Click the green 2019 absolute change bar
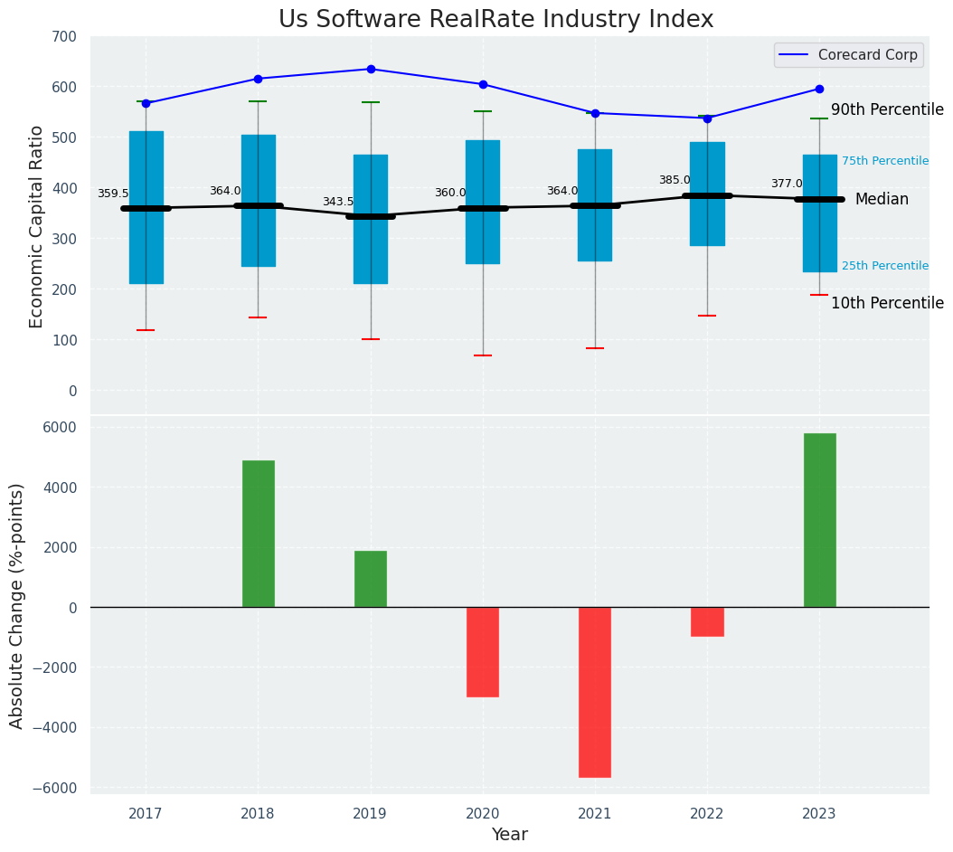This screenshot has width=953, height=852. [371, 579]
